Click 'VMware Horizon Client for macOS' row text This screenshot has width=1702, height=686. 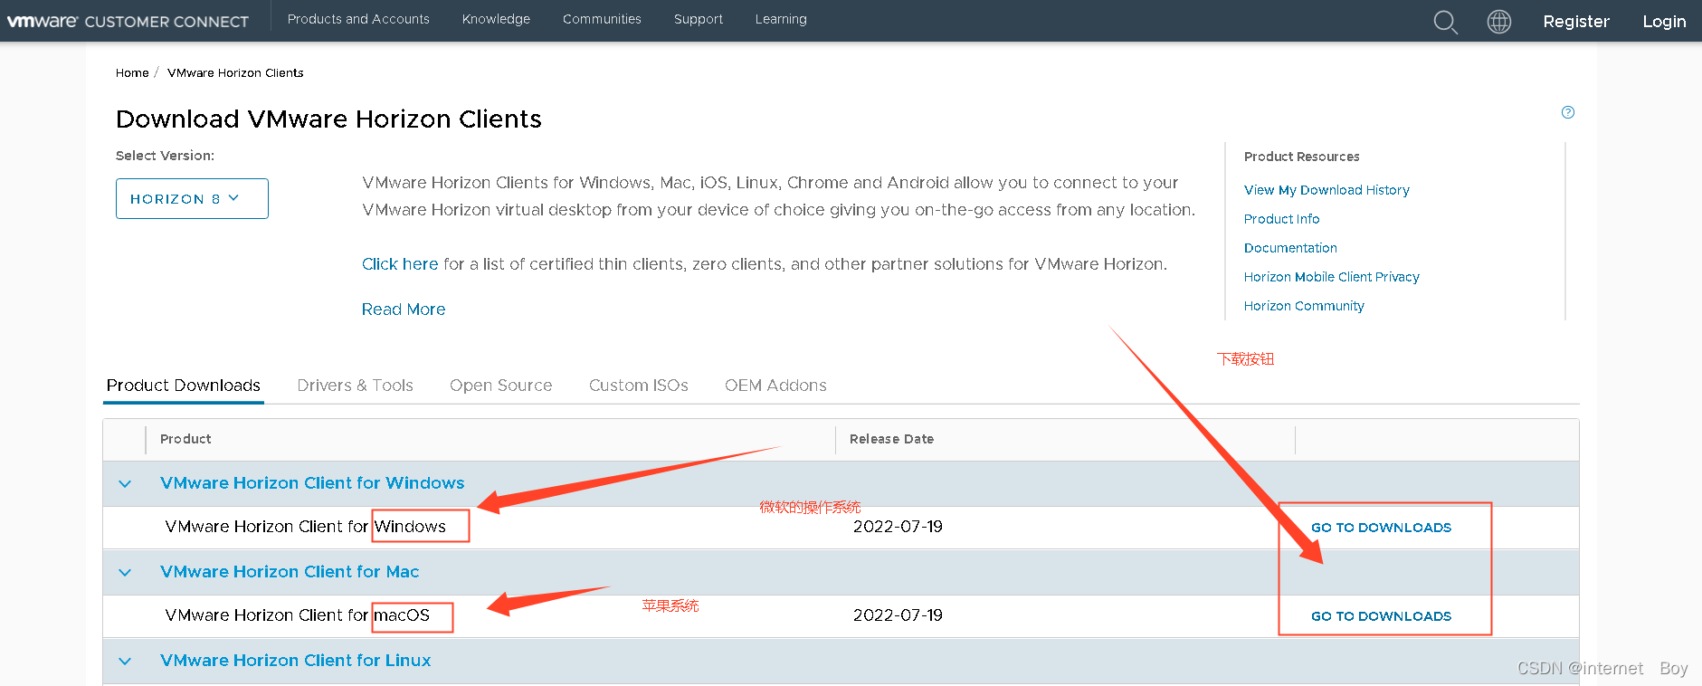(x=297, y=615)
